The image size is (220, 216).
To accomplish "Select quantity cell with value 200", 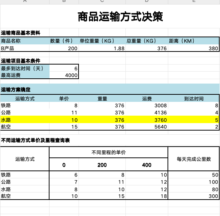I will click(64, 48).
